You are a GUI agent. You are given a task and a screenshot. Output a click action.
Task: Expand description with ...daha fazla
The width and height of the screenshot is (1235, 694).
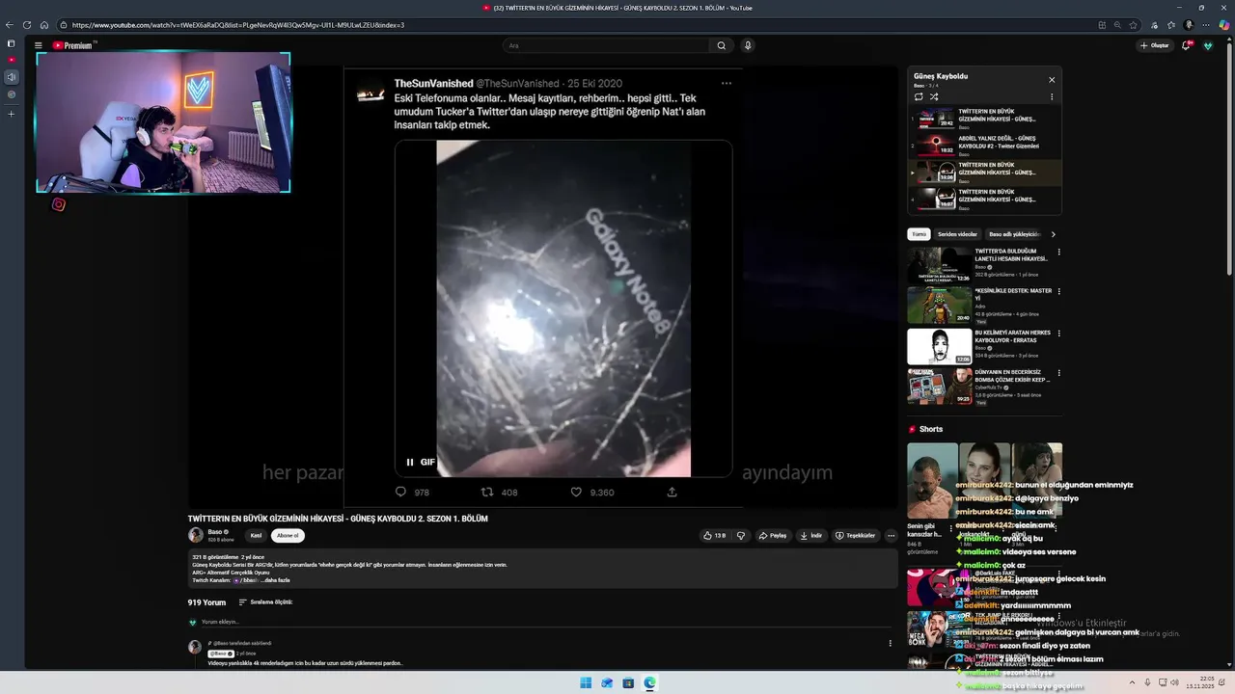point(276,580)
